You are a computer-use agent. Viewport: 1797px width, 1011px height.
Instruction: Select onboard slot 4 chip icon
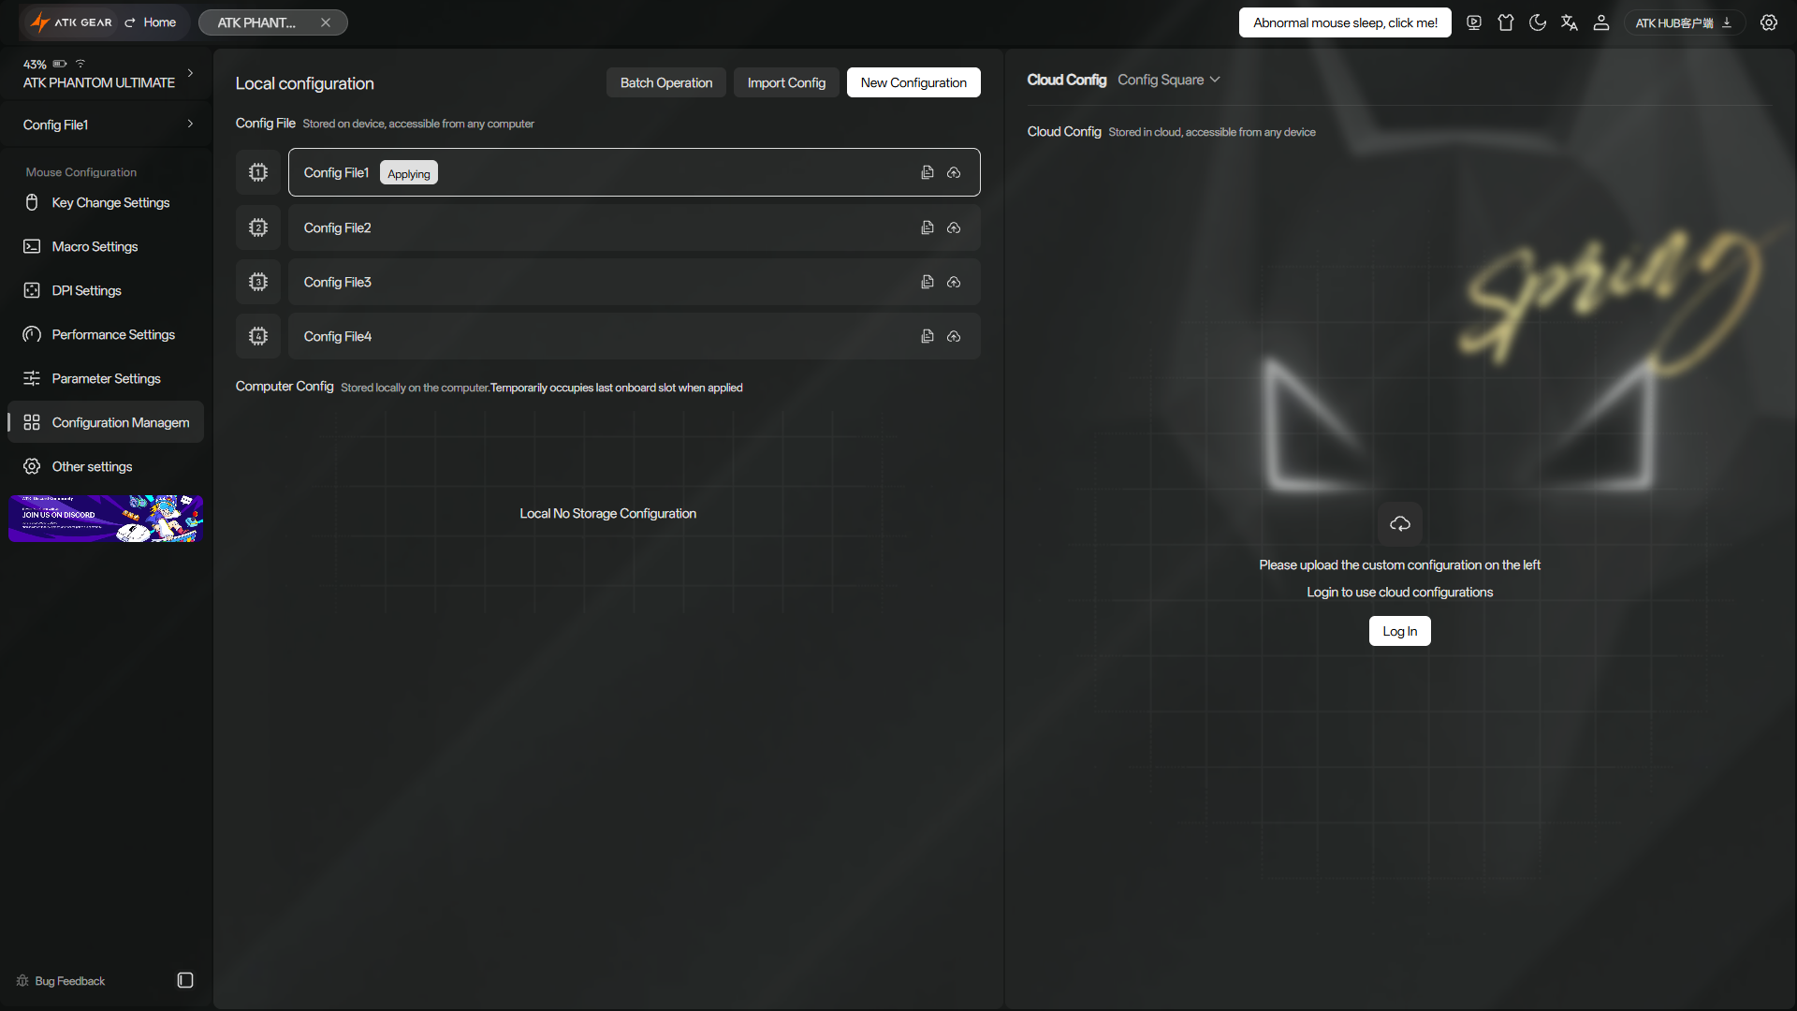258,336
